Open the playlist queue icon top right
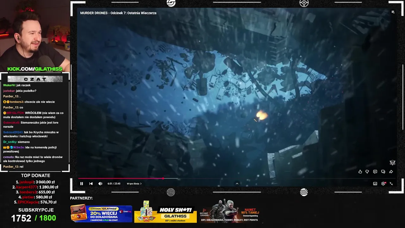Viewport: 405px width, 228px height. point(393,12)
